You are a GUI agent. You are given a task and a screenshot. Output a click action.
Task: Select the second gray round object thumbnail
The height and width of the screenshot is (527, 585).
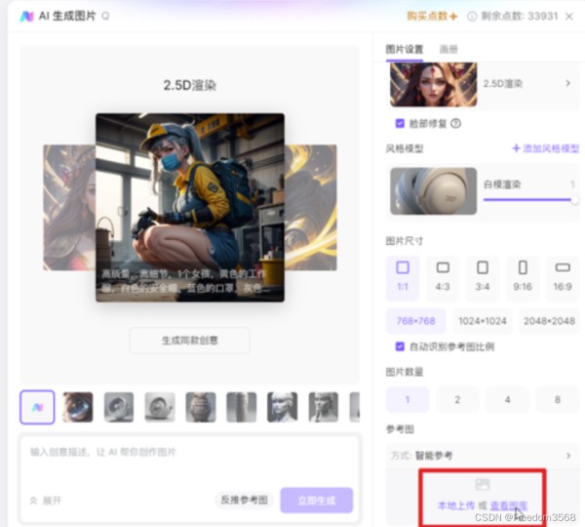click(x=160, y=407)
